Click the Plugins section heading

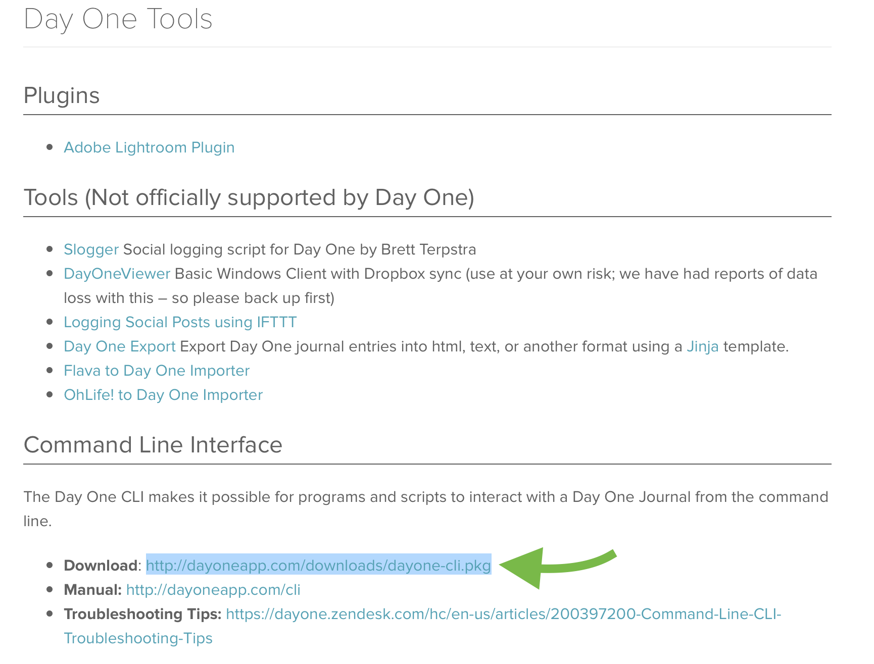tap(62, 95)
